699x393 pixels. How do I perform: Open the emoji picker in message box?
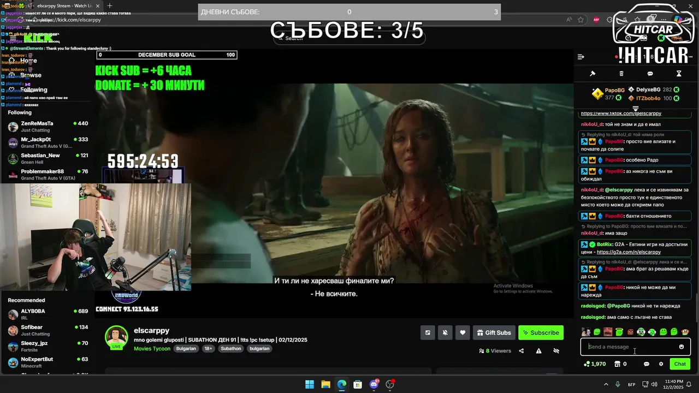click(682, 347)
